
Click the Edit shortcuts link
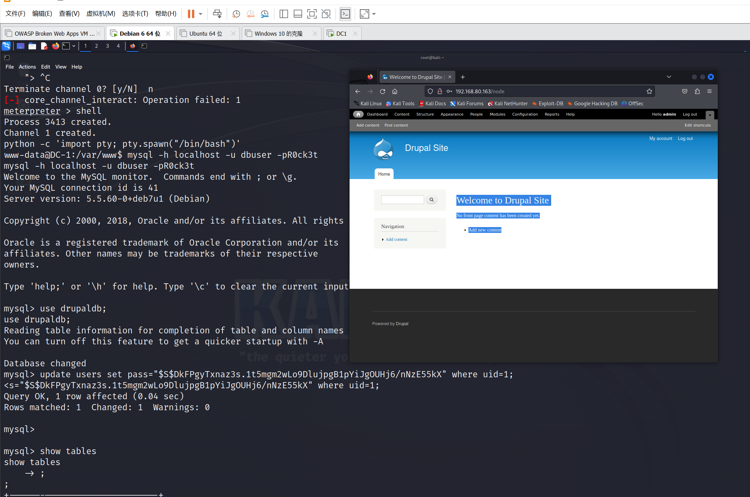coord(697,125)
